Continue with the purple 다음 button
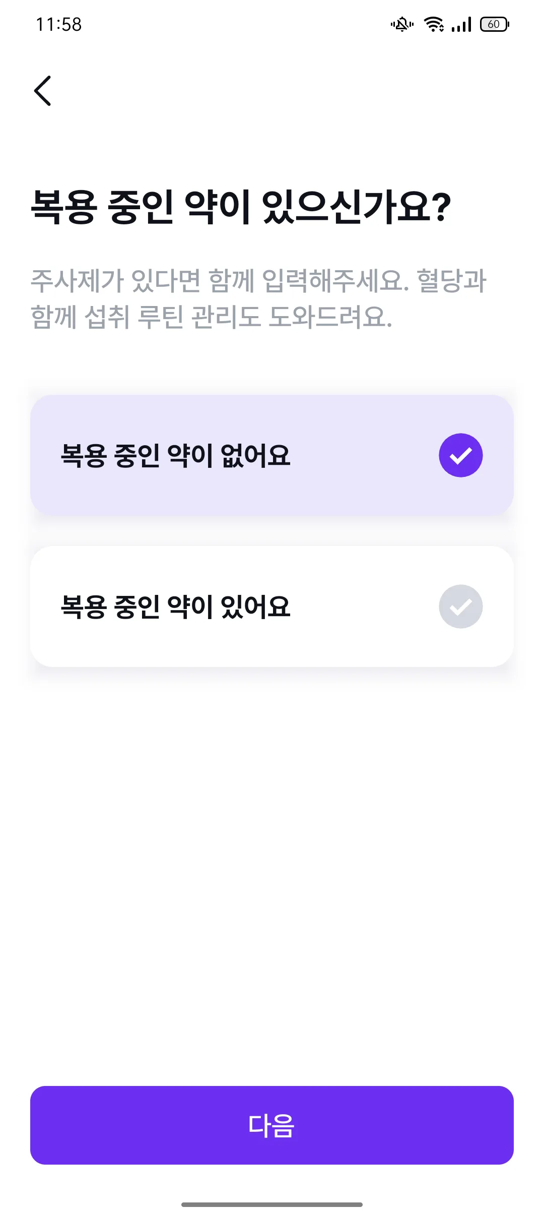Viewport: 544px width, 1210px height. (x=272, y=1125)
